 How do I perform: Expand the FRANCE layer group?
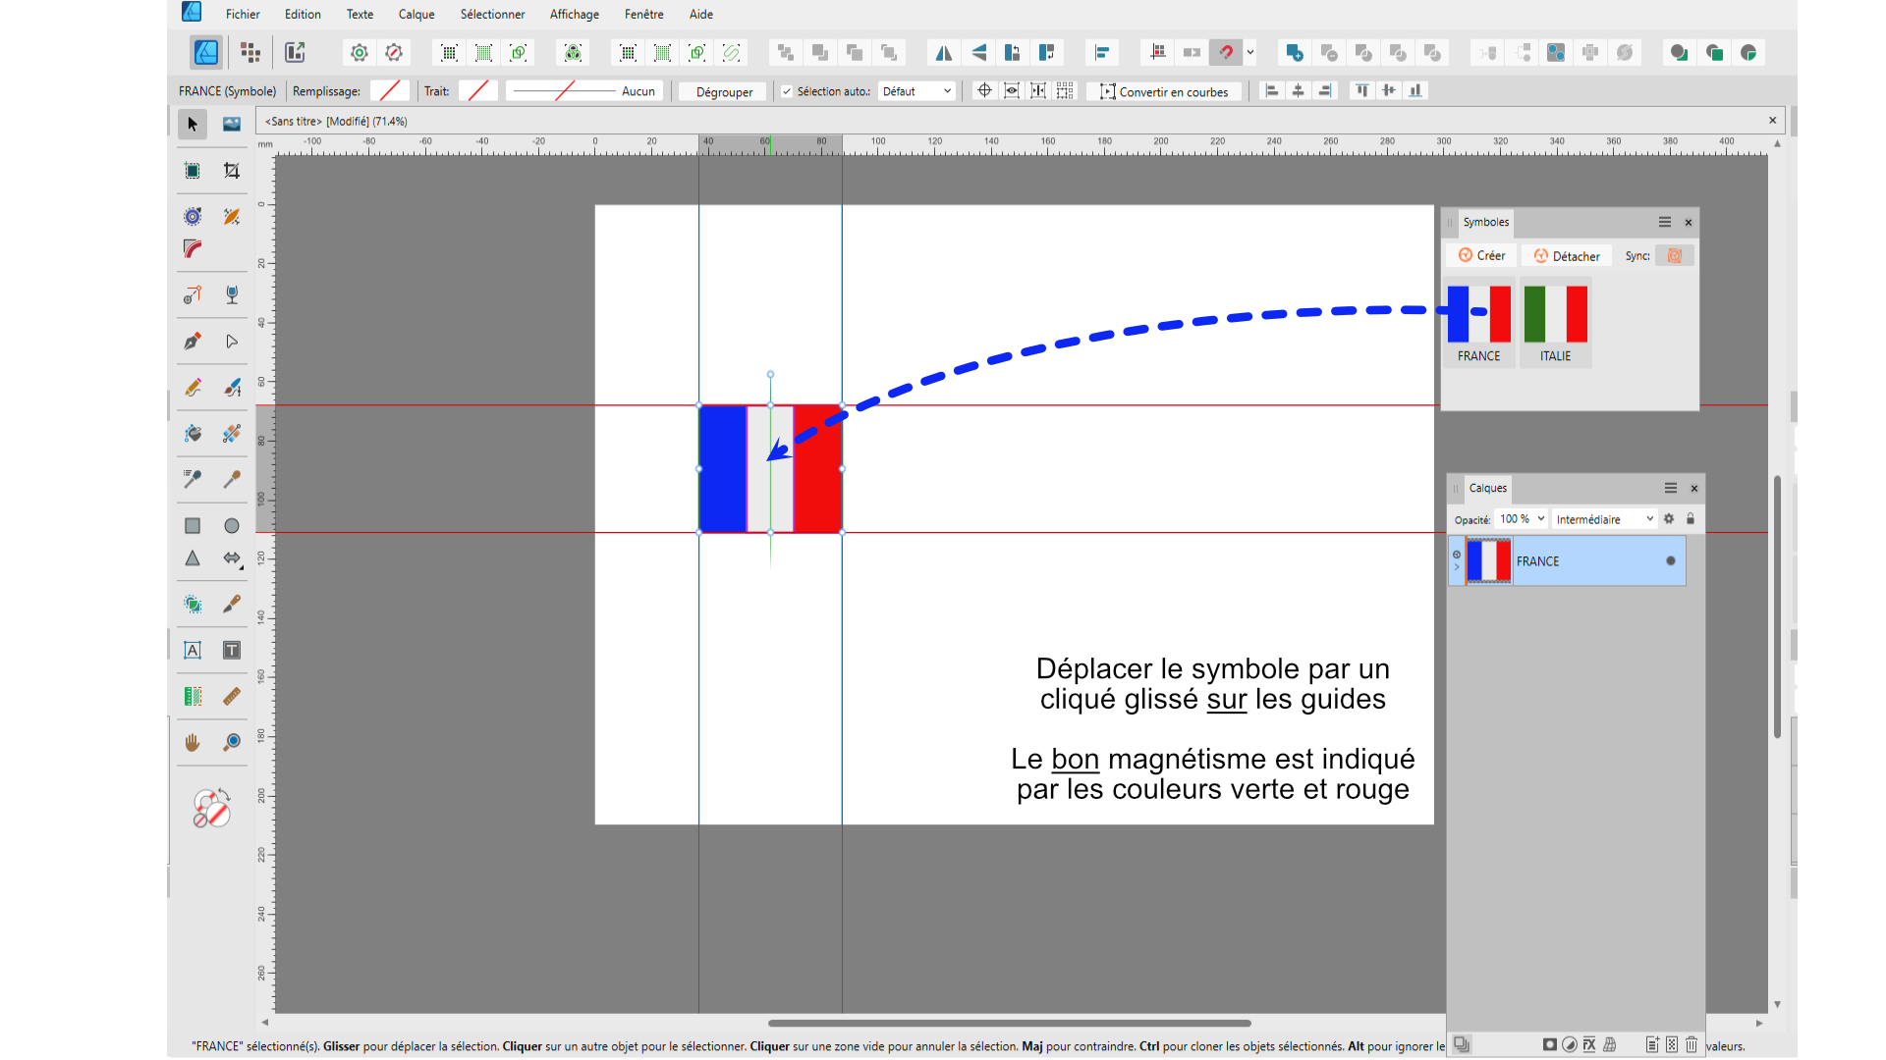pos(1457,567)
